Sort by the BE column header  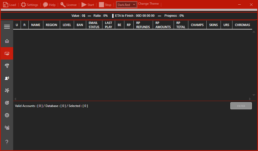pyautogui.click(x=119, y=25)
